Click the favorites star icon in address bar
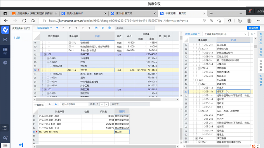 (x=219, y=21)
